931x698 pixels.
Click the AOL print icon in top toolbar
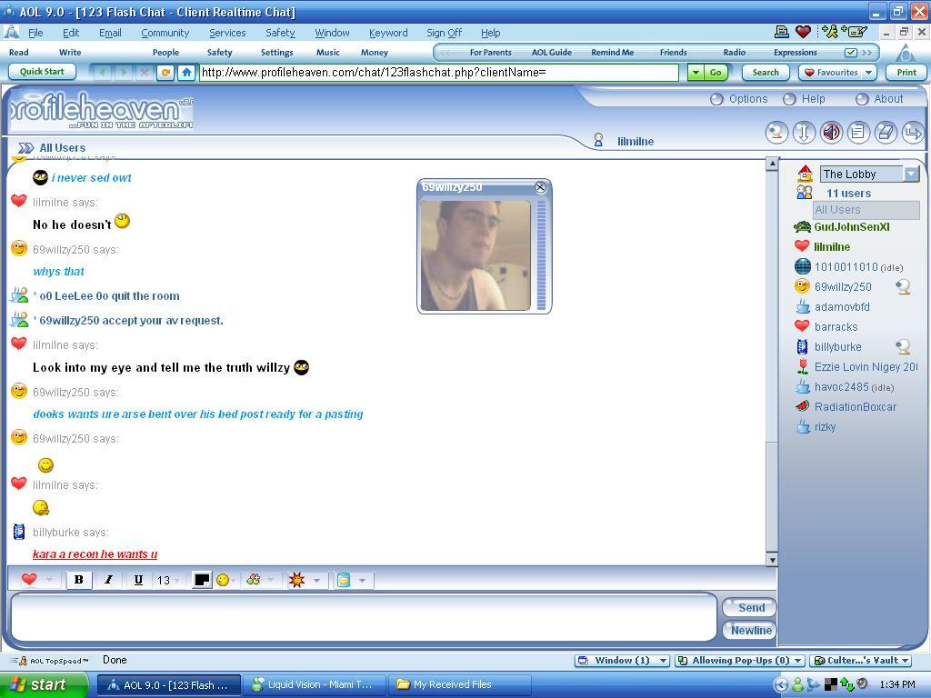tap(782, 32)
